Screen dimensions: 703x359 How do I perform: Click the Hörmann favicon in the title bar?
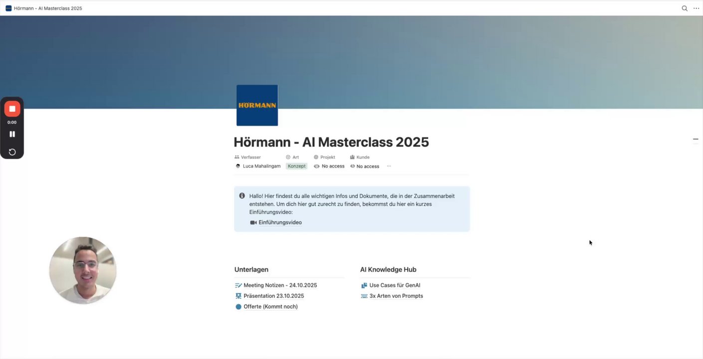pos(8,8)
